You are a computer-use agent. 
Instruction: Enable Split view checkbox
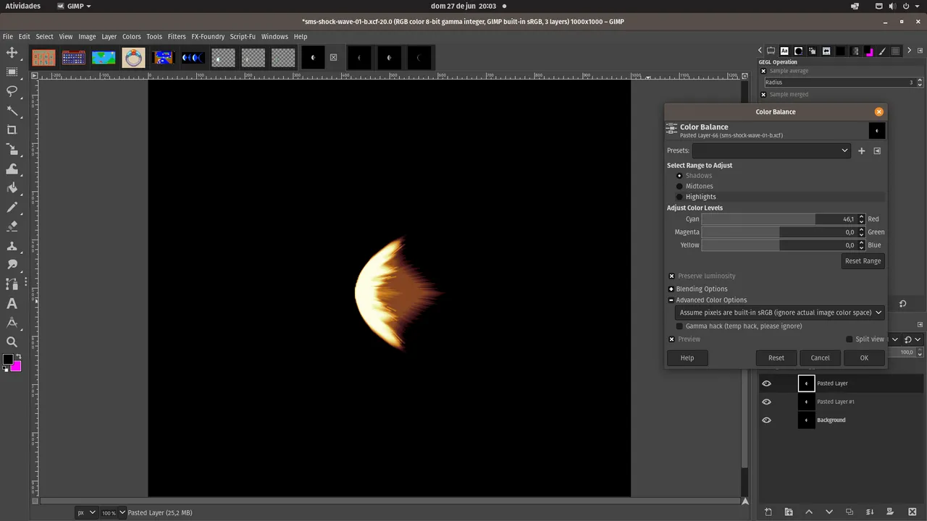[850, 339]
